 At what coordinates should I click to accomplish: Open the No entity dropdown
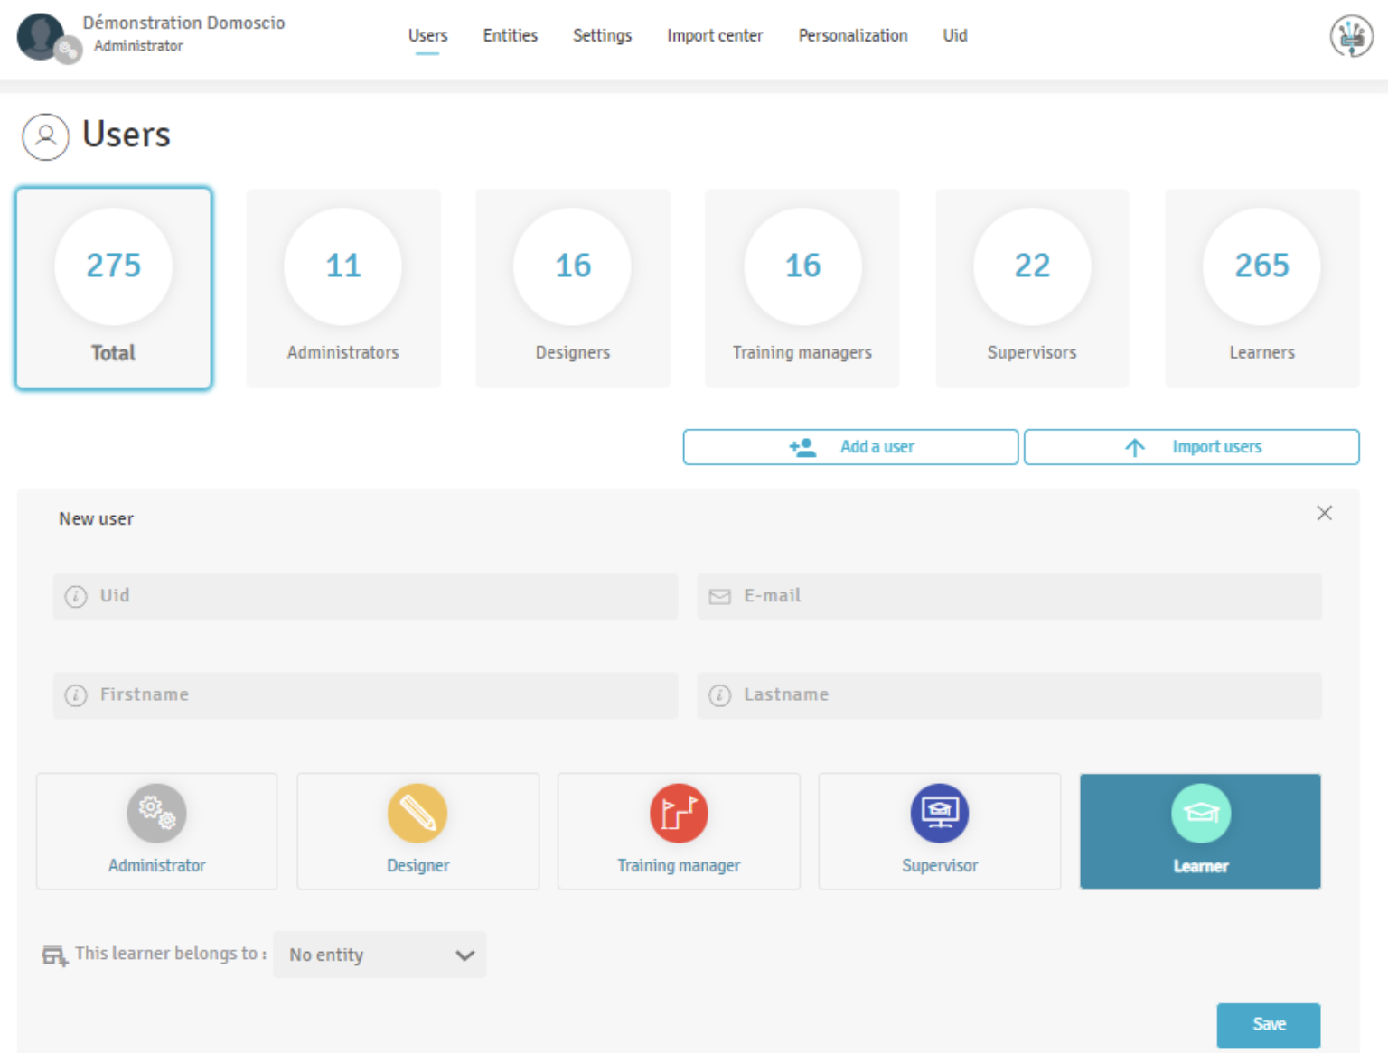[380, 955]
